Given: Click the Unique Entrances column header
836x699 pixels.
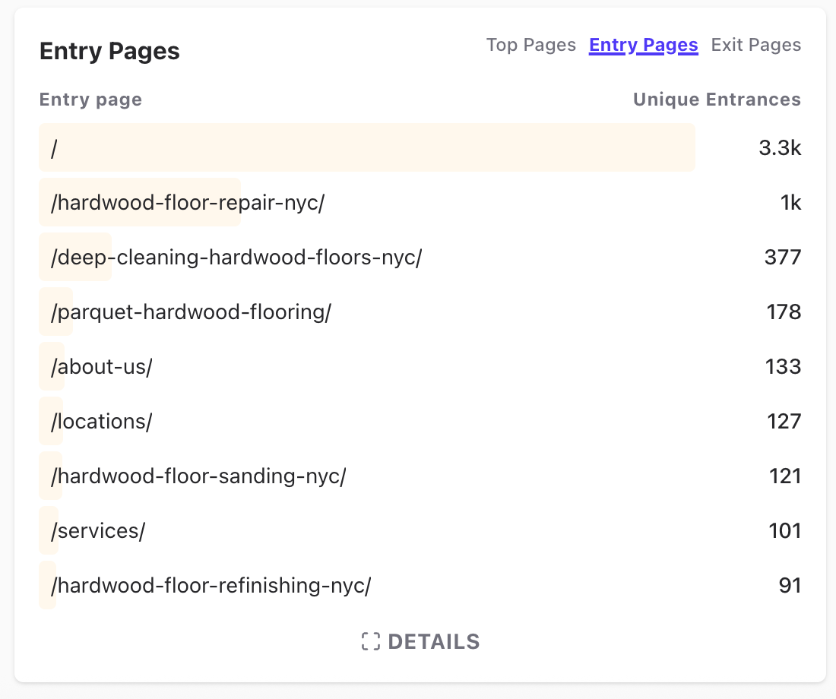Looking at the screenshot, I should point(717,100).
